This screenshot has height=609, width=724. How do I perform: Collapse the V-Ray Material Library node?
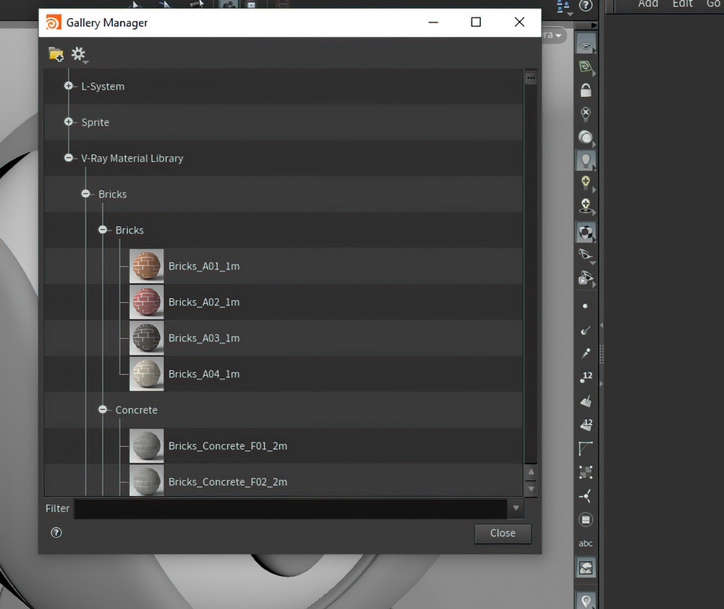click(68, 158)
